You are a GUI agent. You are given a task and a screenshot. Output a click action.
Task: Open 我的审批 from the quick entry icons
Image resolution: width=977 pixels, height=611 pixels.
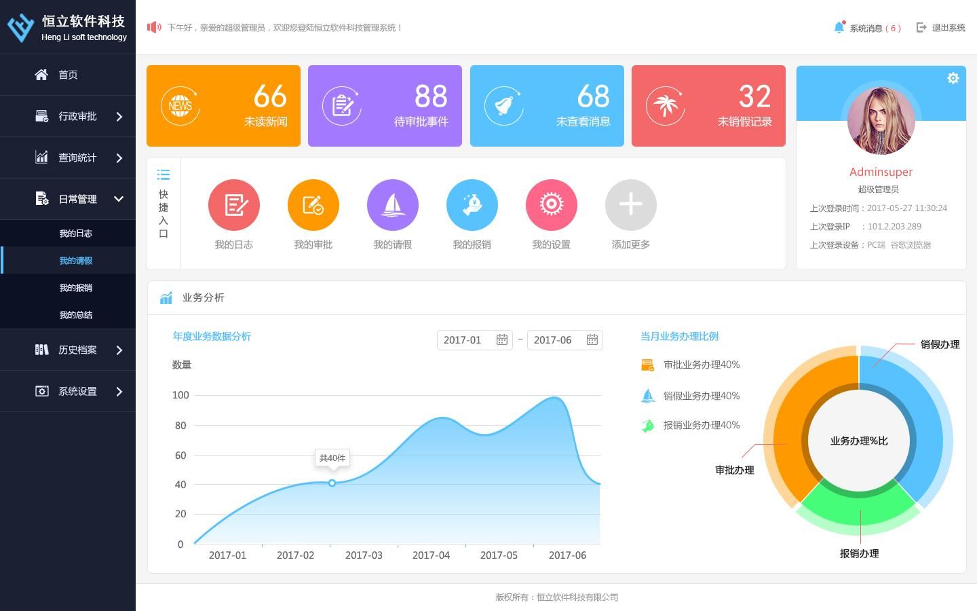[313, 204]
